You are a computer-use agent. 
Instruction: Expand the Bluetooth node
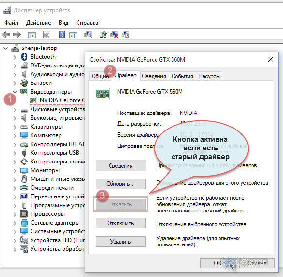[15, 57]
